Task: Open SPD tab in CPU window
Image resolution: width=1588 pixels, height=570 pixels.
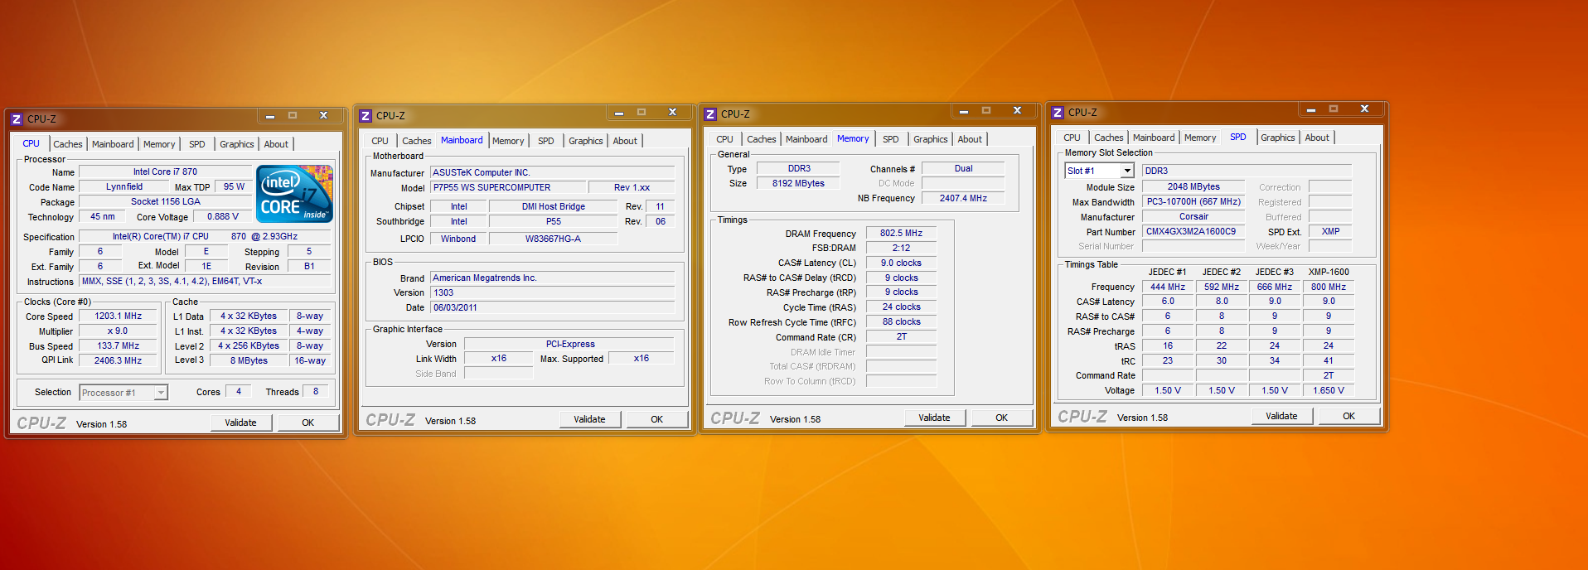Action: pyautogui.click(x=197, y=144)
